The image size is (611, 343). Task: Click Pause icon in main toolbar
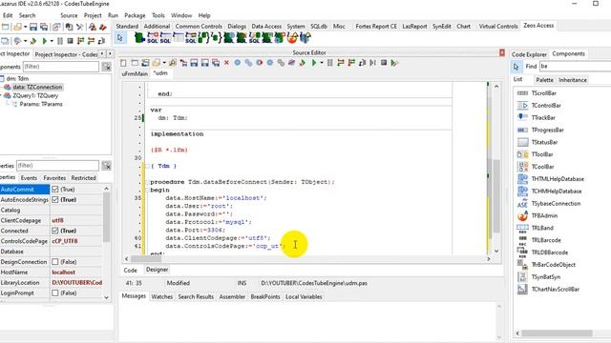pos(59,40)
